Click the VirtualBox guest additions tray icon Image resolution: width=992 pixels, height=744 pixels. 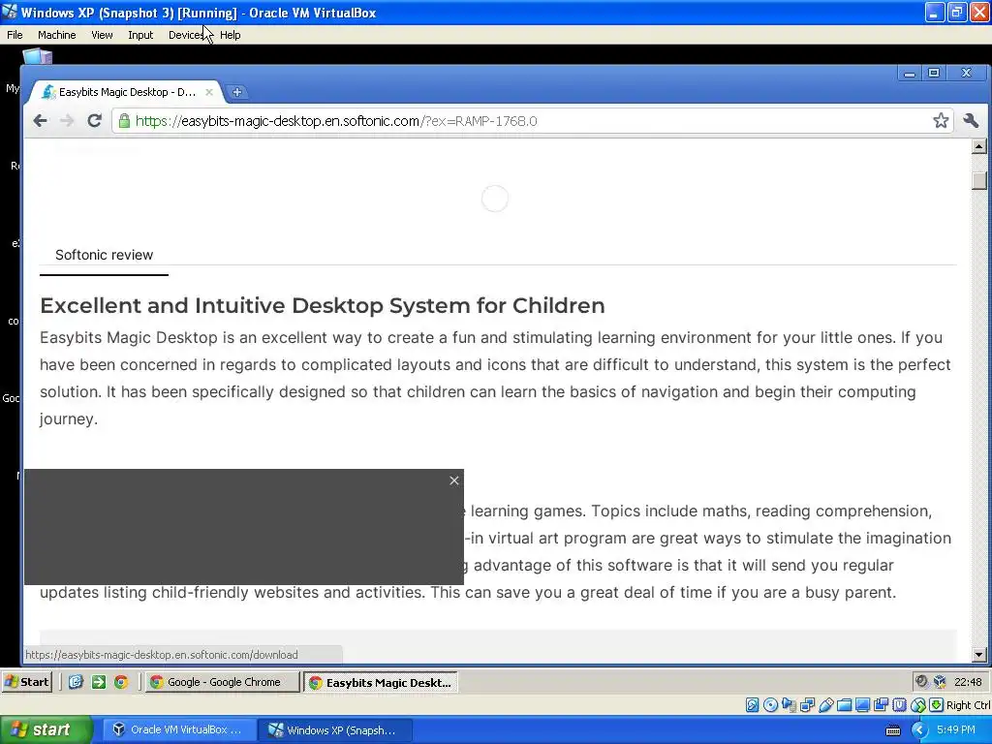[x=940, y=681]
